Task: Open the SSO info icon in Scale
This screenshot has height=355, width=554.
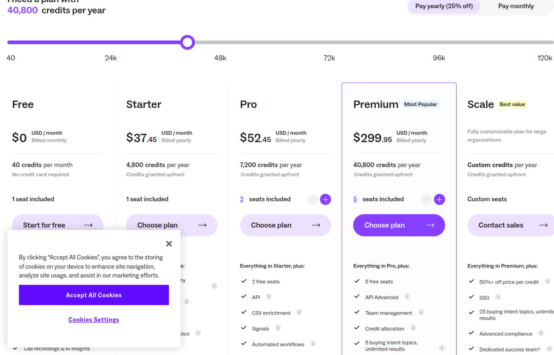Action: click(x=498, y=297)
